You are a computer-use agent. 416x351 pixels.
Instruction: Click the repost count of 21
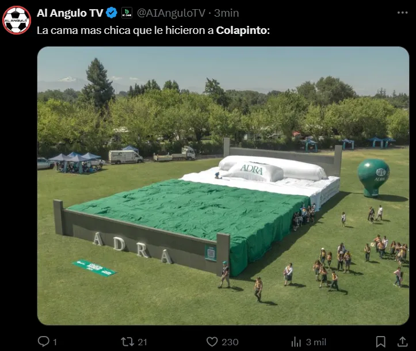pyautogui.click(x=143, y=342)
